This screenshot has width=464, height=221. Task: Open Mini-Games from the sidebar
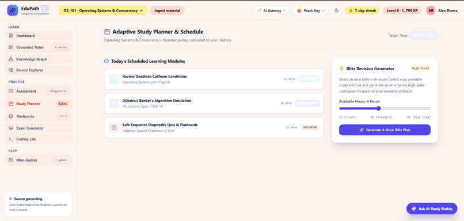click(x=39, y=160)
